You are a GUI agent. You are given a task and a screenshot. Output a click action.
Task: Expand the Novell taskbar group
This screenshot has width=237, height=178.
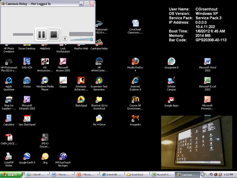click(x=37, y=174)
